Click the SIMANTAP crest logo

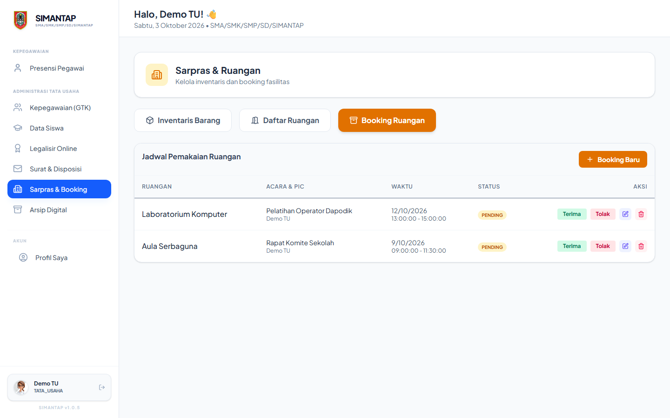pyautogui.click(x=20, y=20)
